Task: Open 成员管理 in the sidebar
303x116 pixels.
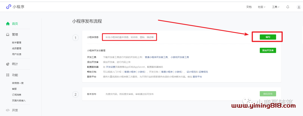Action: [x=17, y=48]
